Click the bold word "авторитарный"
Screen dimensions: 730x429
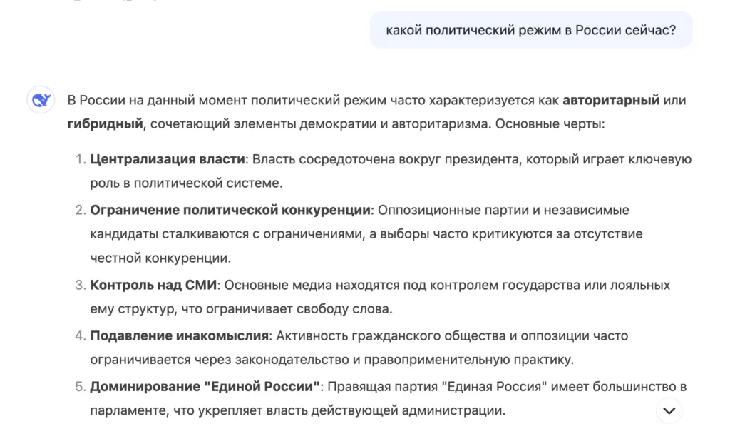(611, 100)
